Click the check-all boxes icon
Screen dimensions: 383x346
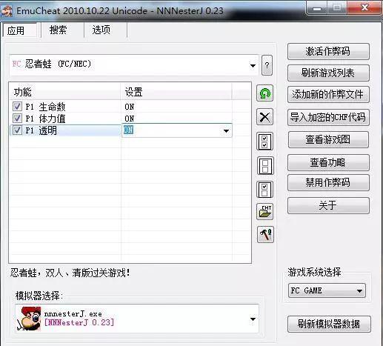(x=264, y=142)
